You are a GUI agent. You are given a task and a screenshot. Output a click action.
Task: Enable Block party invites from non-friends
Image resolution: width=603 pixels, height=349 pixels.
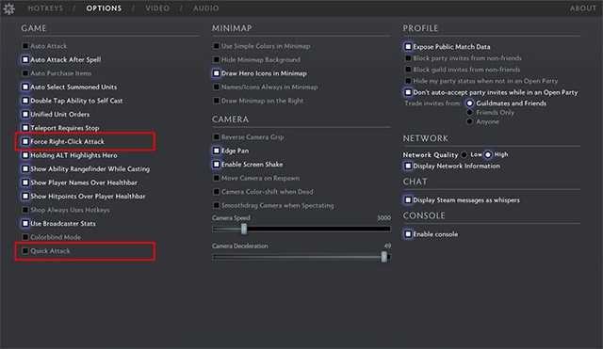click(408, 58)
